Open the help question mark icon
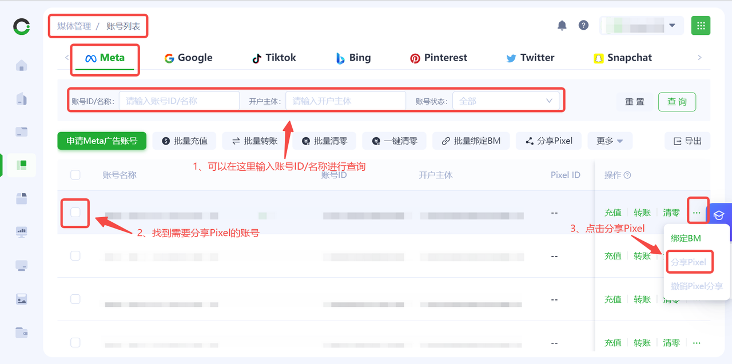The image size is (732, 364). click(583, 26)
